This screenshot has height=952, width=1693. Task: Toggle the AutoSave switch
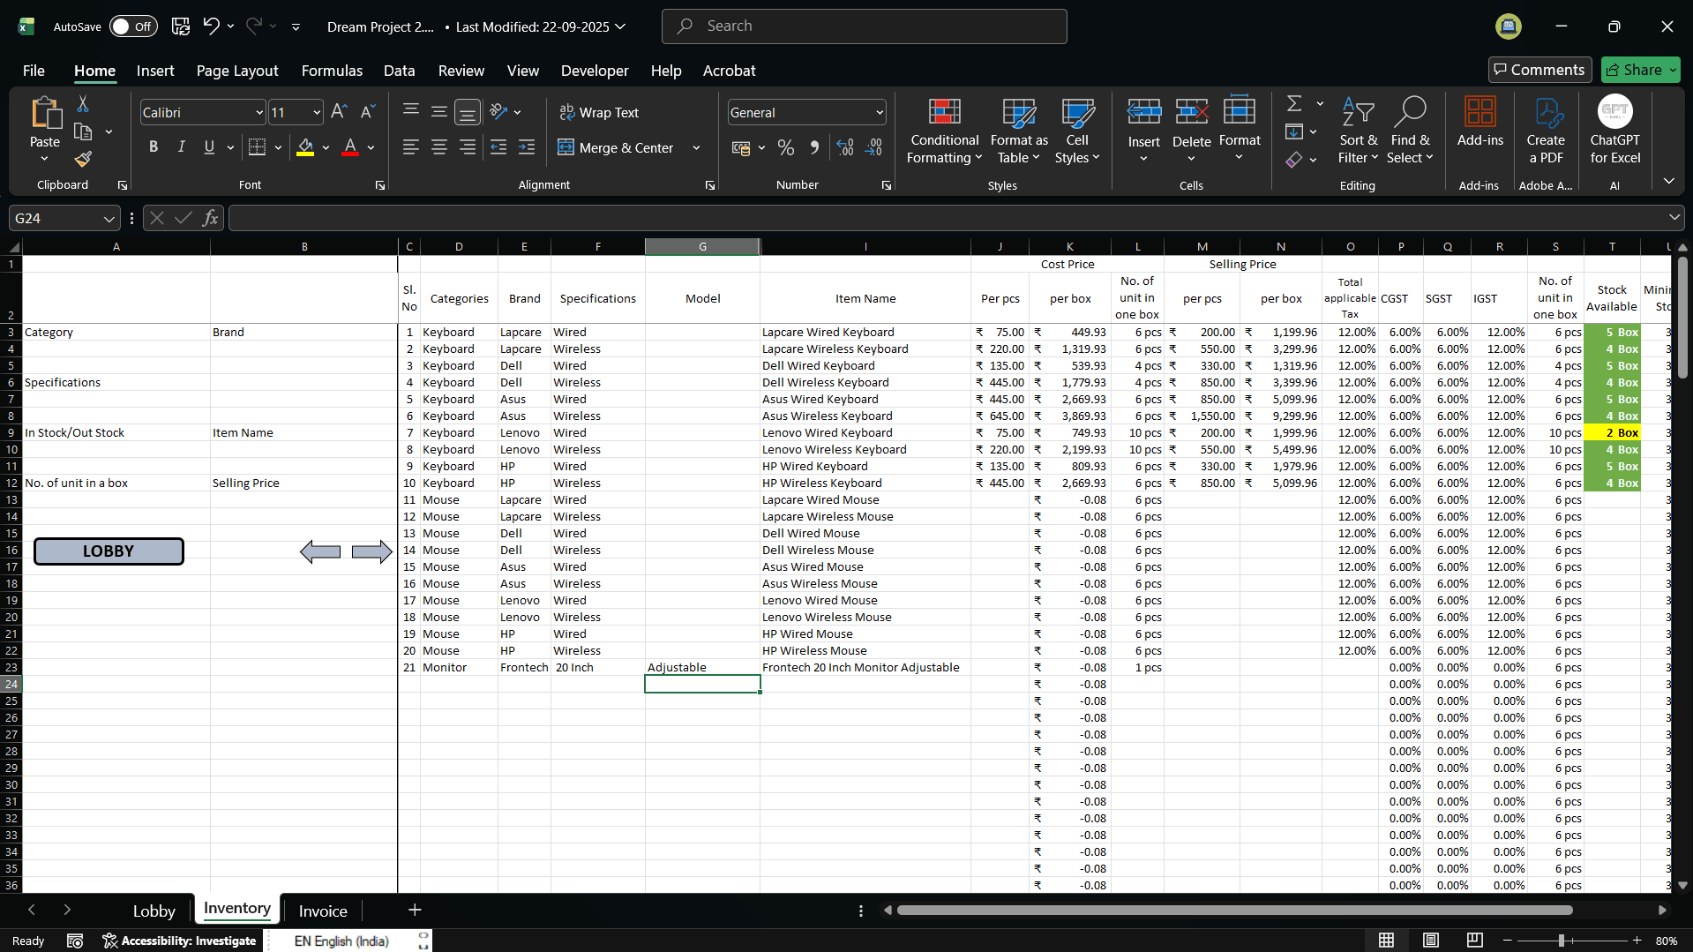133,26
